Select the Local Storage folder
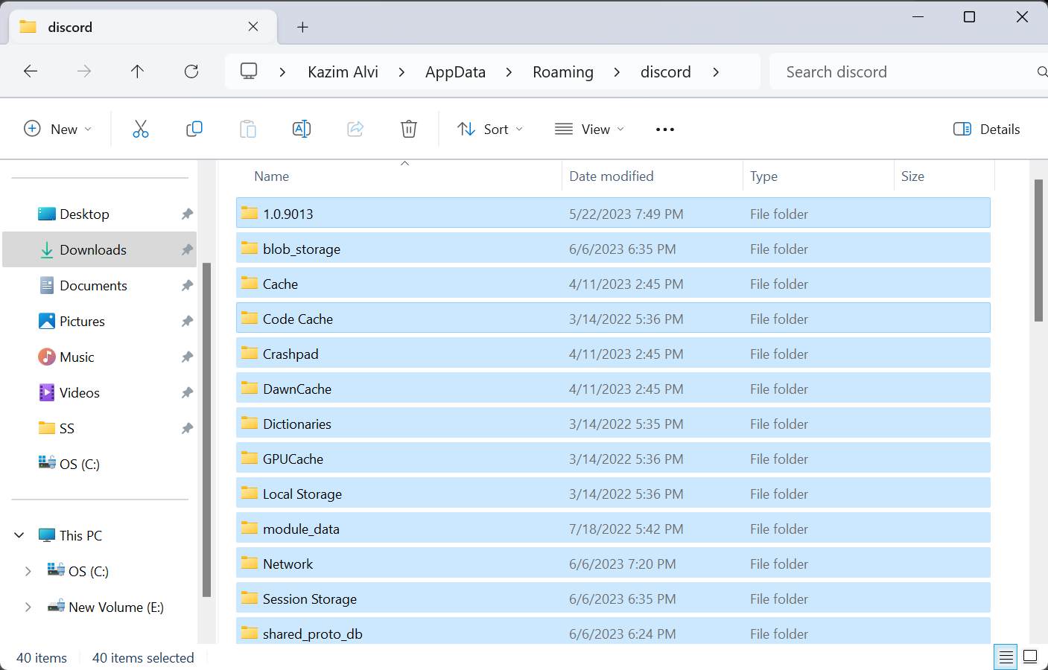The height and width of the screenshot is (670, 1048). pos(613,494)
